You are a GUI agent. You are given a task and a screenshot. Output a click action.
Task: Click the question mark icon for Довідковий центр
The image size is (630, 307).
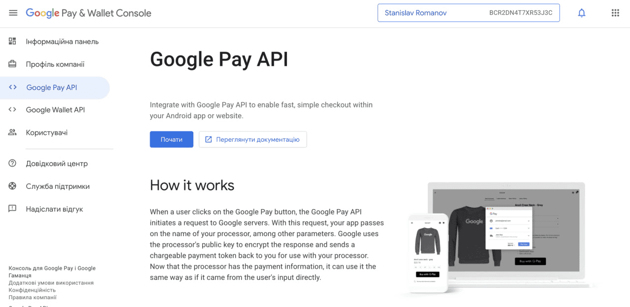click(x=13, y=163)
